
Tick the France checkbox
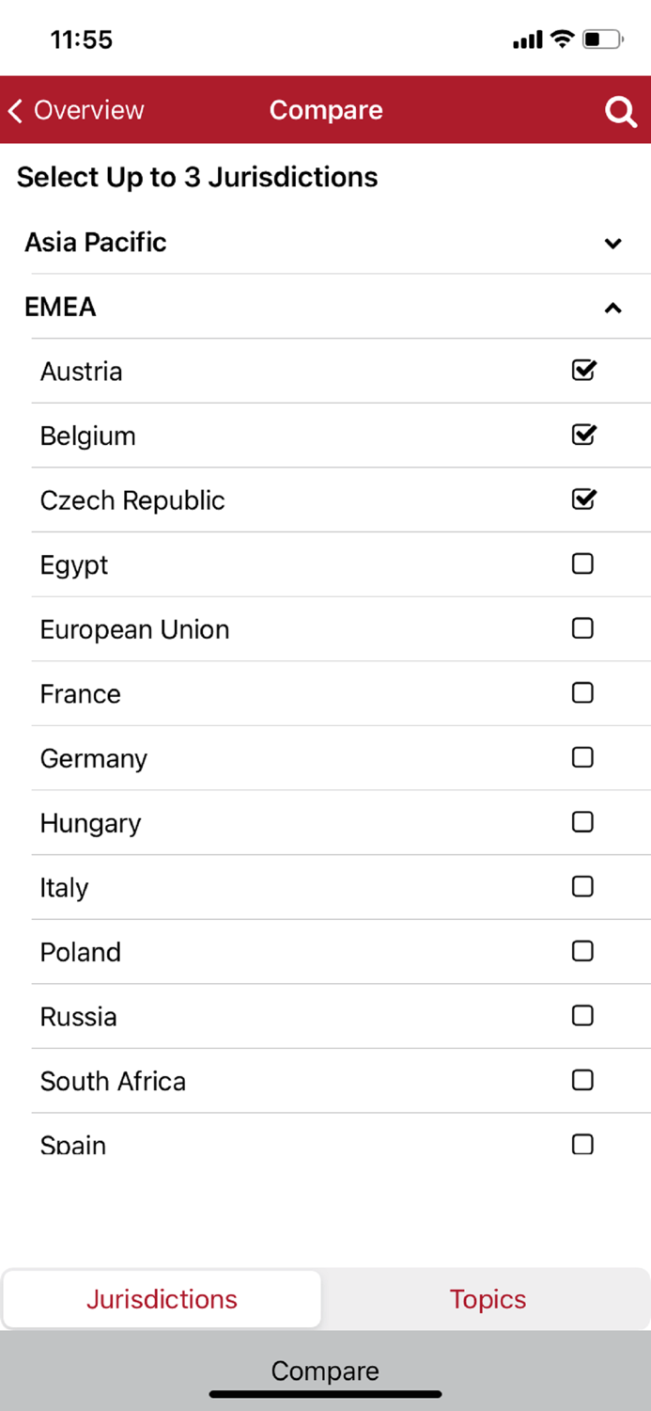point(582,693)
